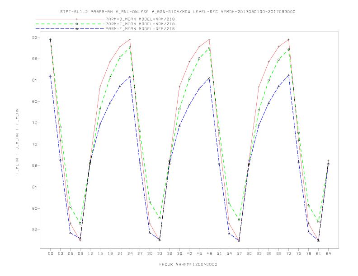
Task: Click forecast hour 63 on the horizontal axis
Action: (x=259, y=253)
